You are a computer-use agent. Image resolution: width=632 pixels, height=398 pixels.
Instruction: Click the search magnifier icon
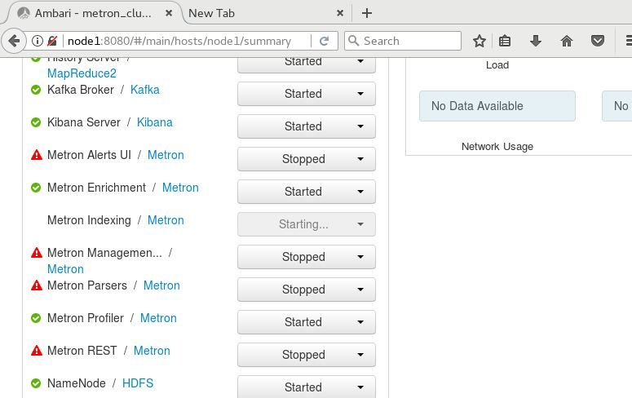(353, 41)
